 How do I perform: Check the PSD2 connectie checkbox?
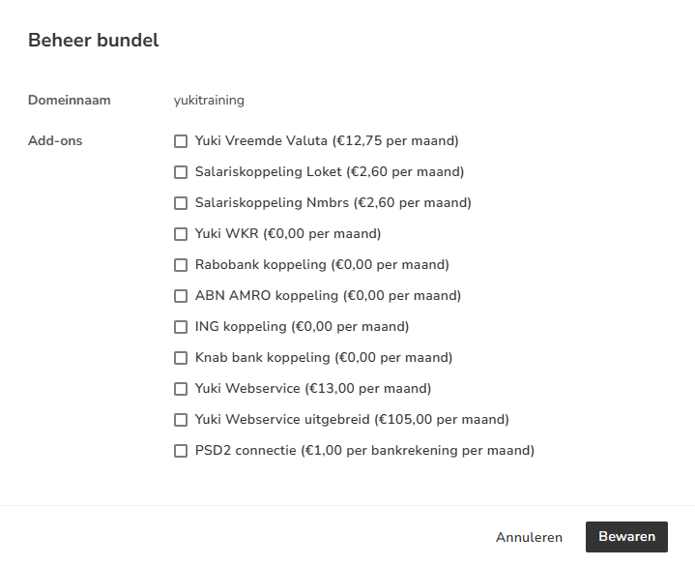tap(181, 451)
